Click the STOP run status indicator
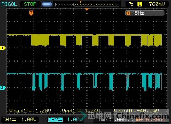171x124 pixels. point(30,4)
